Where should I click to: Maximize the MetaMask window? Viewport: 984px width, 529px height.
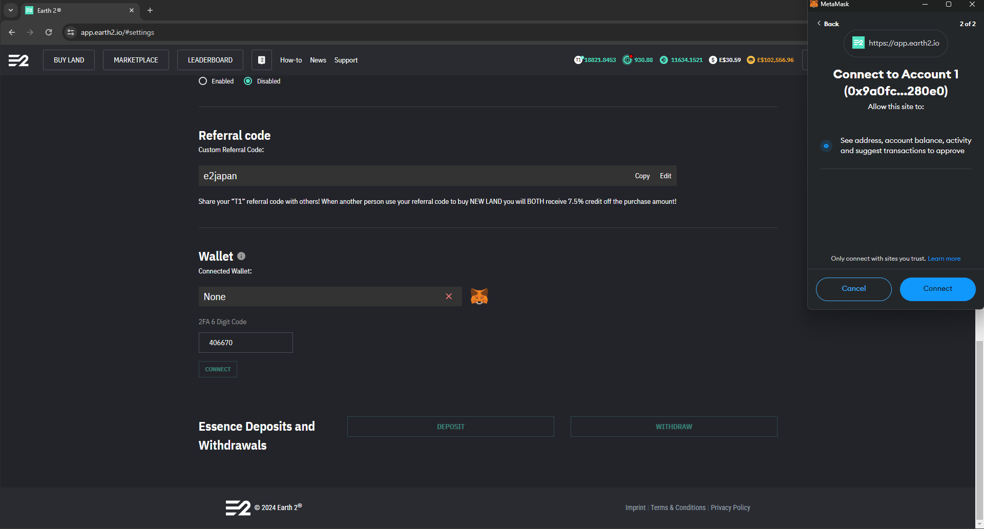pos(949,4)
